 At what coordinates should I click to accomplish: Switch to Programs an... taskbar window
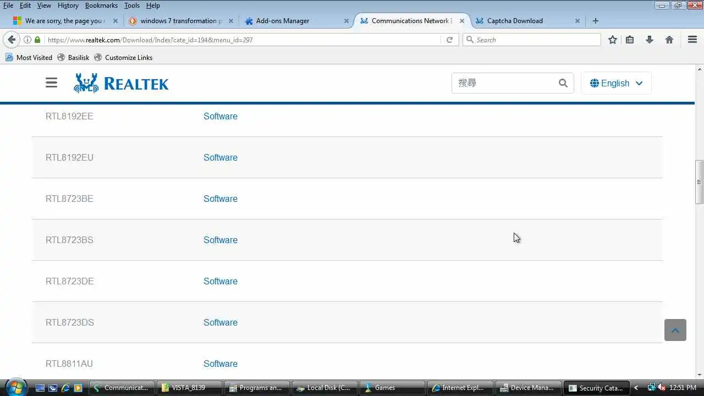[x=257, y=388]
